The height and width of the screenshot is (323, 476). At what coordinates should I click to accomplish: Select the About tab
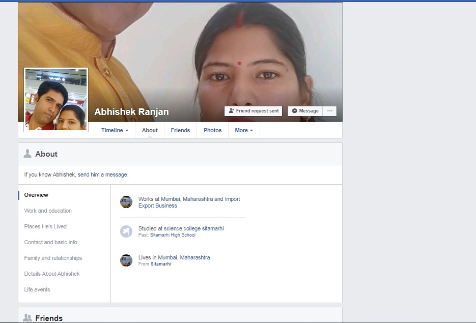(150, 130)
